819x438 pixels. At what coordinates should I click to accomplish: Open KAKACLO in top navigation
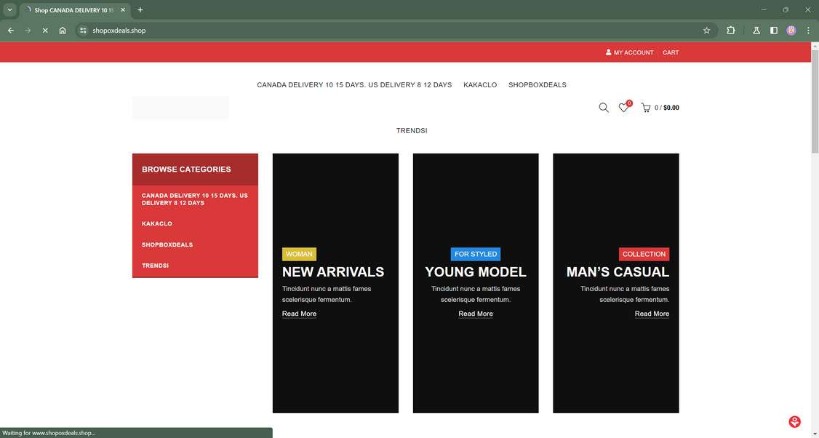pyautogui.click(x=480, y=84)
